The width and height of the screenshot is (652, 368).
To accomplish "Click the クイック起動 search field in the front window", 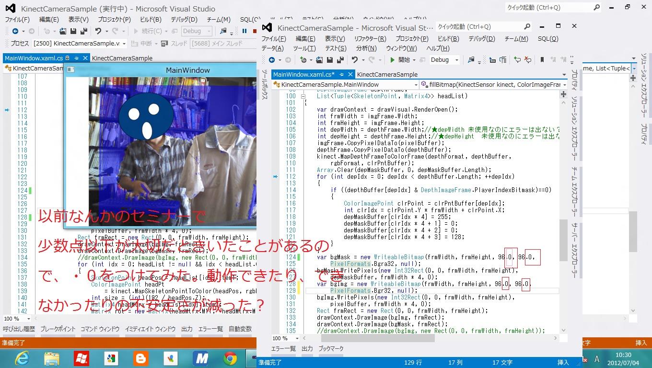I will click(479, 27).
